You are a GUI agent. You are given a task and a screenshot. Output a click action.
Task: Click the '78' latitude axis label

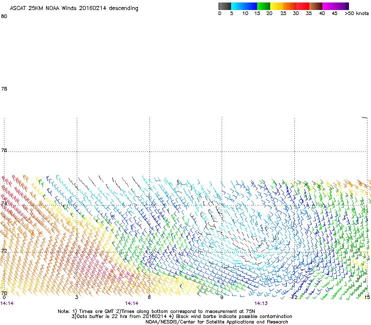coord(4,88)
